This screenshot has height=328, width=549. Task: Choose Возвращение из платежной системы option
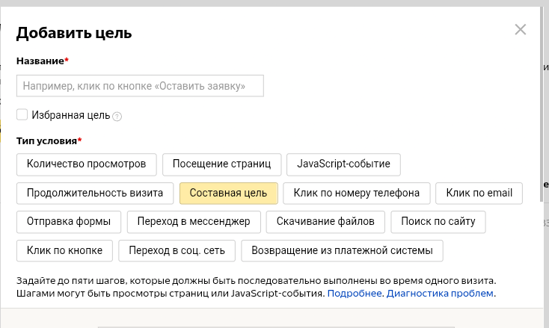342,251
